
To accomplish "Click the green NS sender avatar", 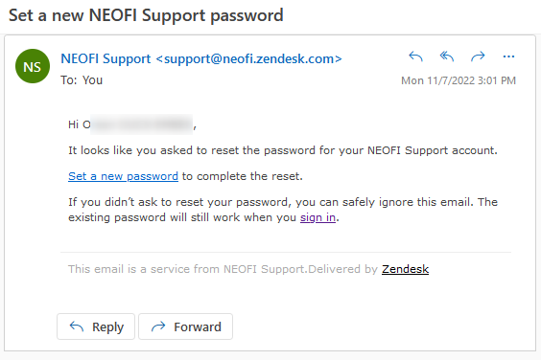I will (33, 66).
